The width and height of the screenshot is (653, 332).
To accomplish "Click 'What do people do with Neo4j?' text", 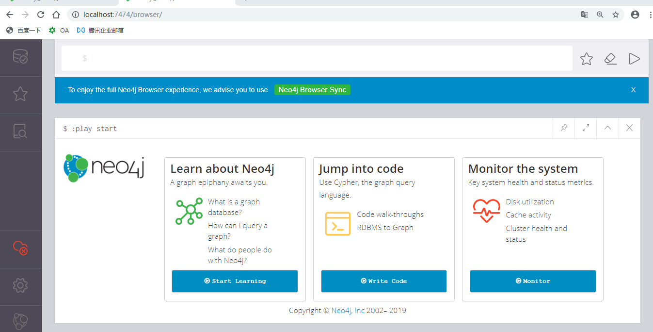I will click(x=240, y=255).
